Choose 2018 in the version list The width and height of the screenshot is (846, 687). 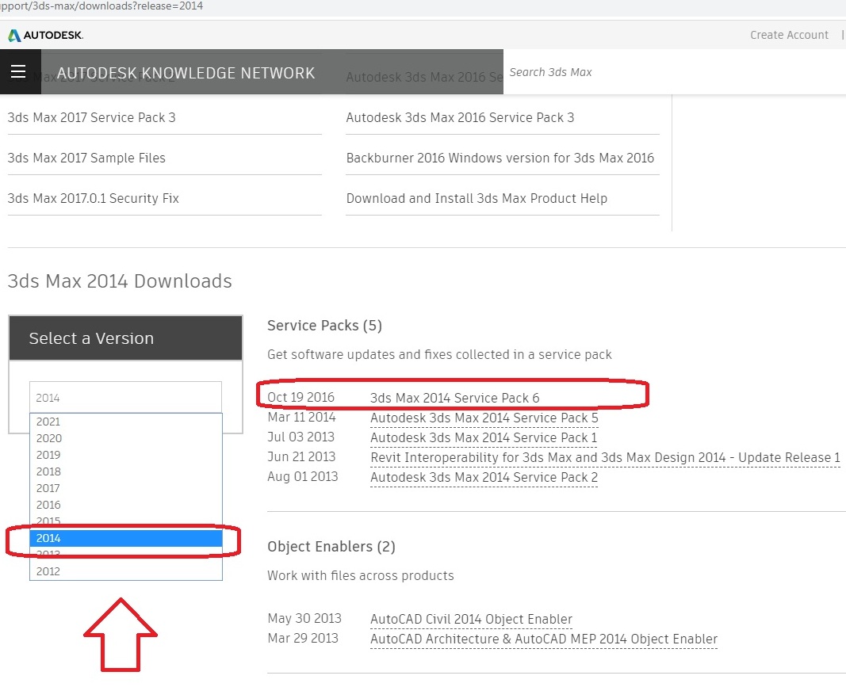click(126, 471)
